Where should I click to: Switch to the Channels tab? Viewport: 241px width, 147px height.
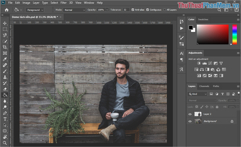204,86
